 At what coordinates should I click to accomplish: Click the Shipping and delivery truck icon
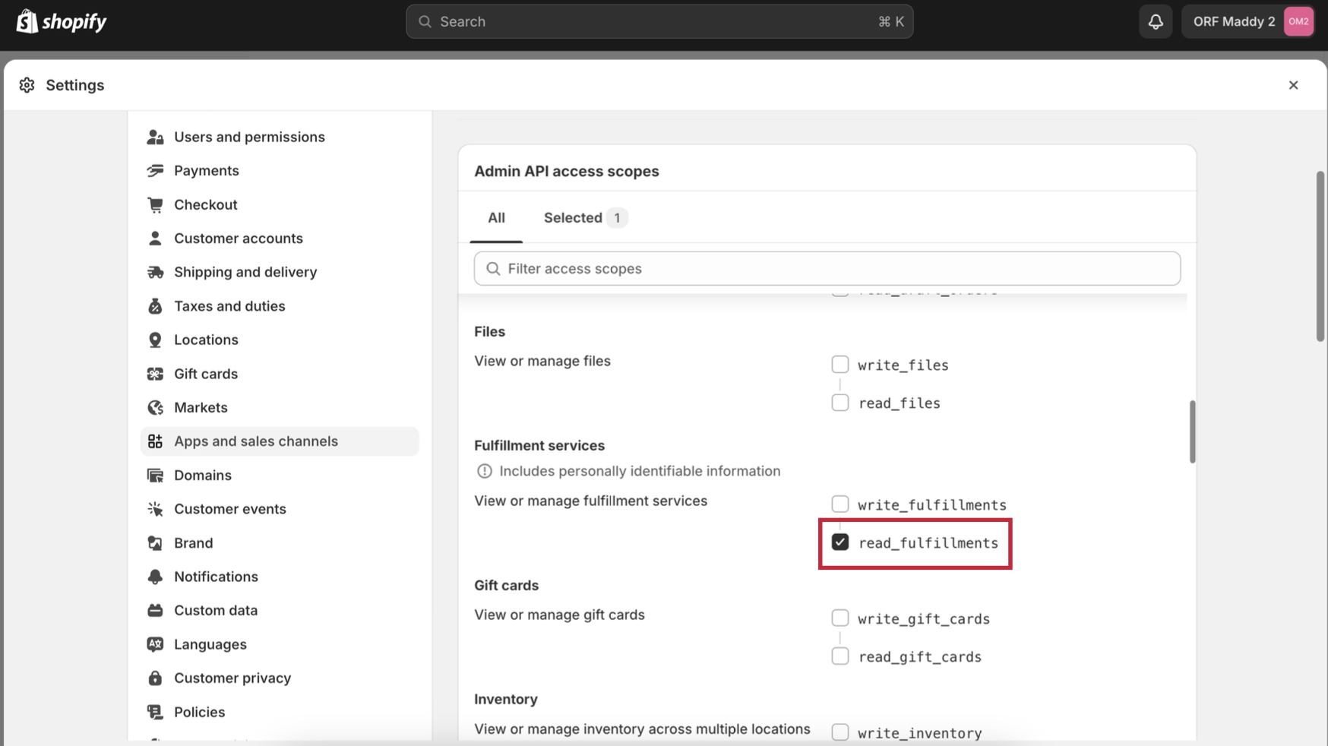(155, 272)
